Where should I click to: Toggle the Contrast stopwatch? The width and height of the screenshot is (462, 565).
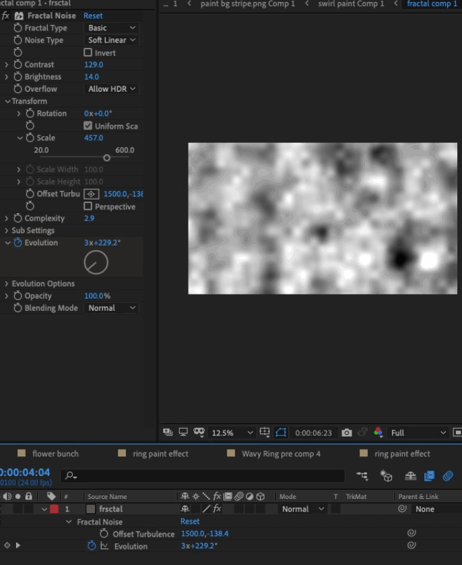click(x=18, y=65)
